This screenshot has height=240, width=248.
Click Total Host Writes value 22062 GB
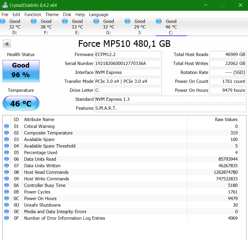(x=228, y=64)
